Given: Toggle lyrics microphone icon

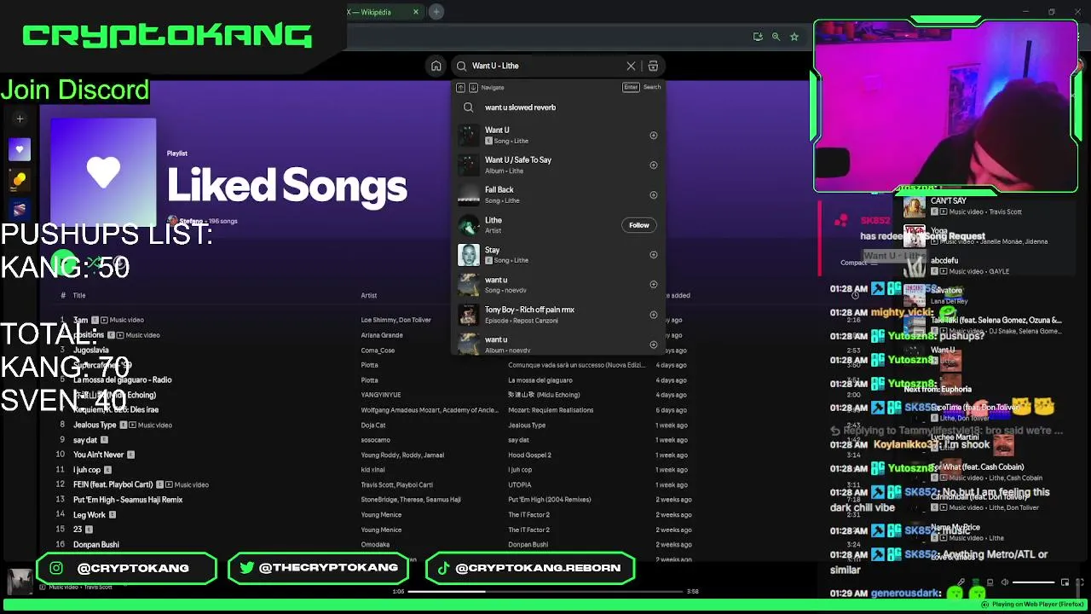Looking at the screenshot, I should pos(962,582).
